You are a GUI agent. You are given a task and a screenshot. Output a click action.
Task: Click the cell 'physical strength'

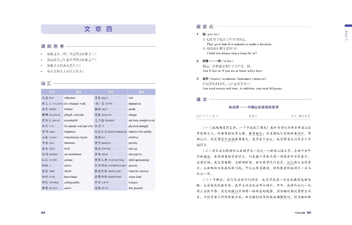coord(141,126)
